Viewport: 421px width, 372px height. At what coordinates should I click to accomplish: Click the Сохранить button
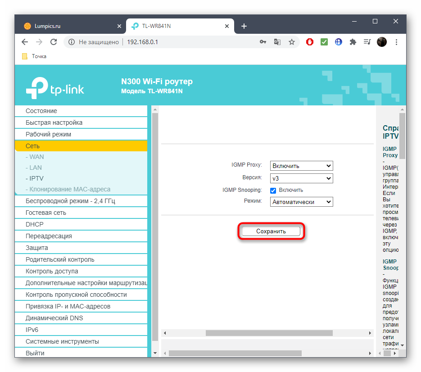coord(271,231)
